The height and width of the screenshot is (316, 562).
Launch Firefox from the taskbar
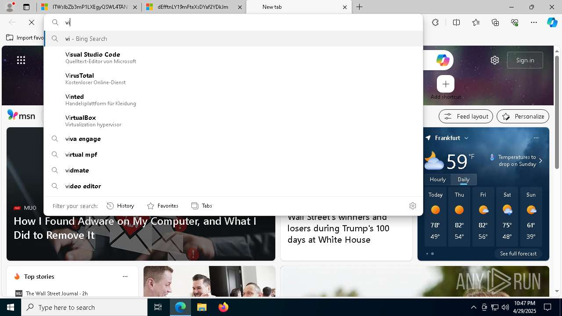(223, 307)
